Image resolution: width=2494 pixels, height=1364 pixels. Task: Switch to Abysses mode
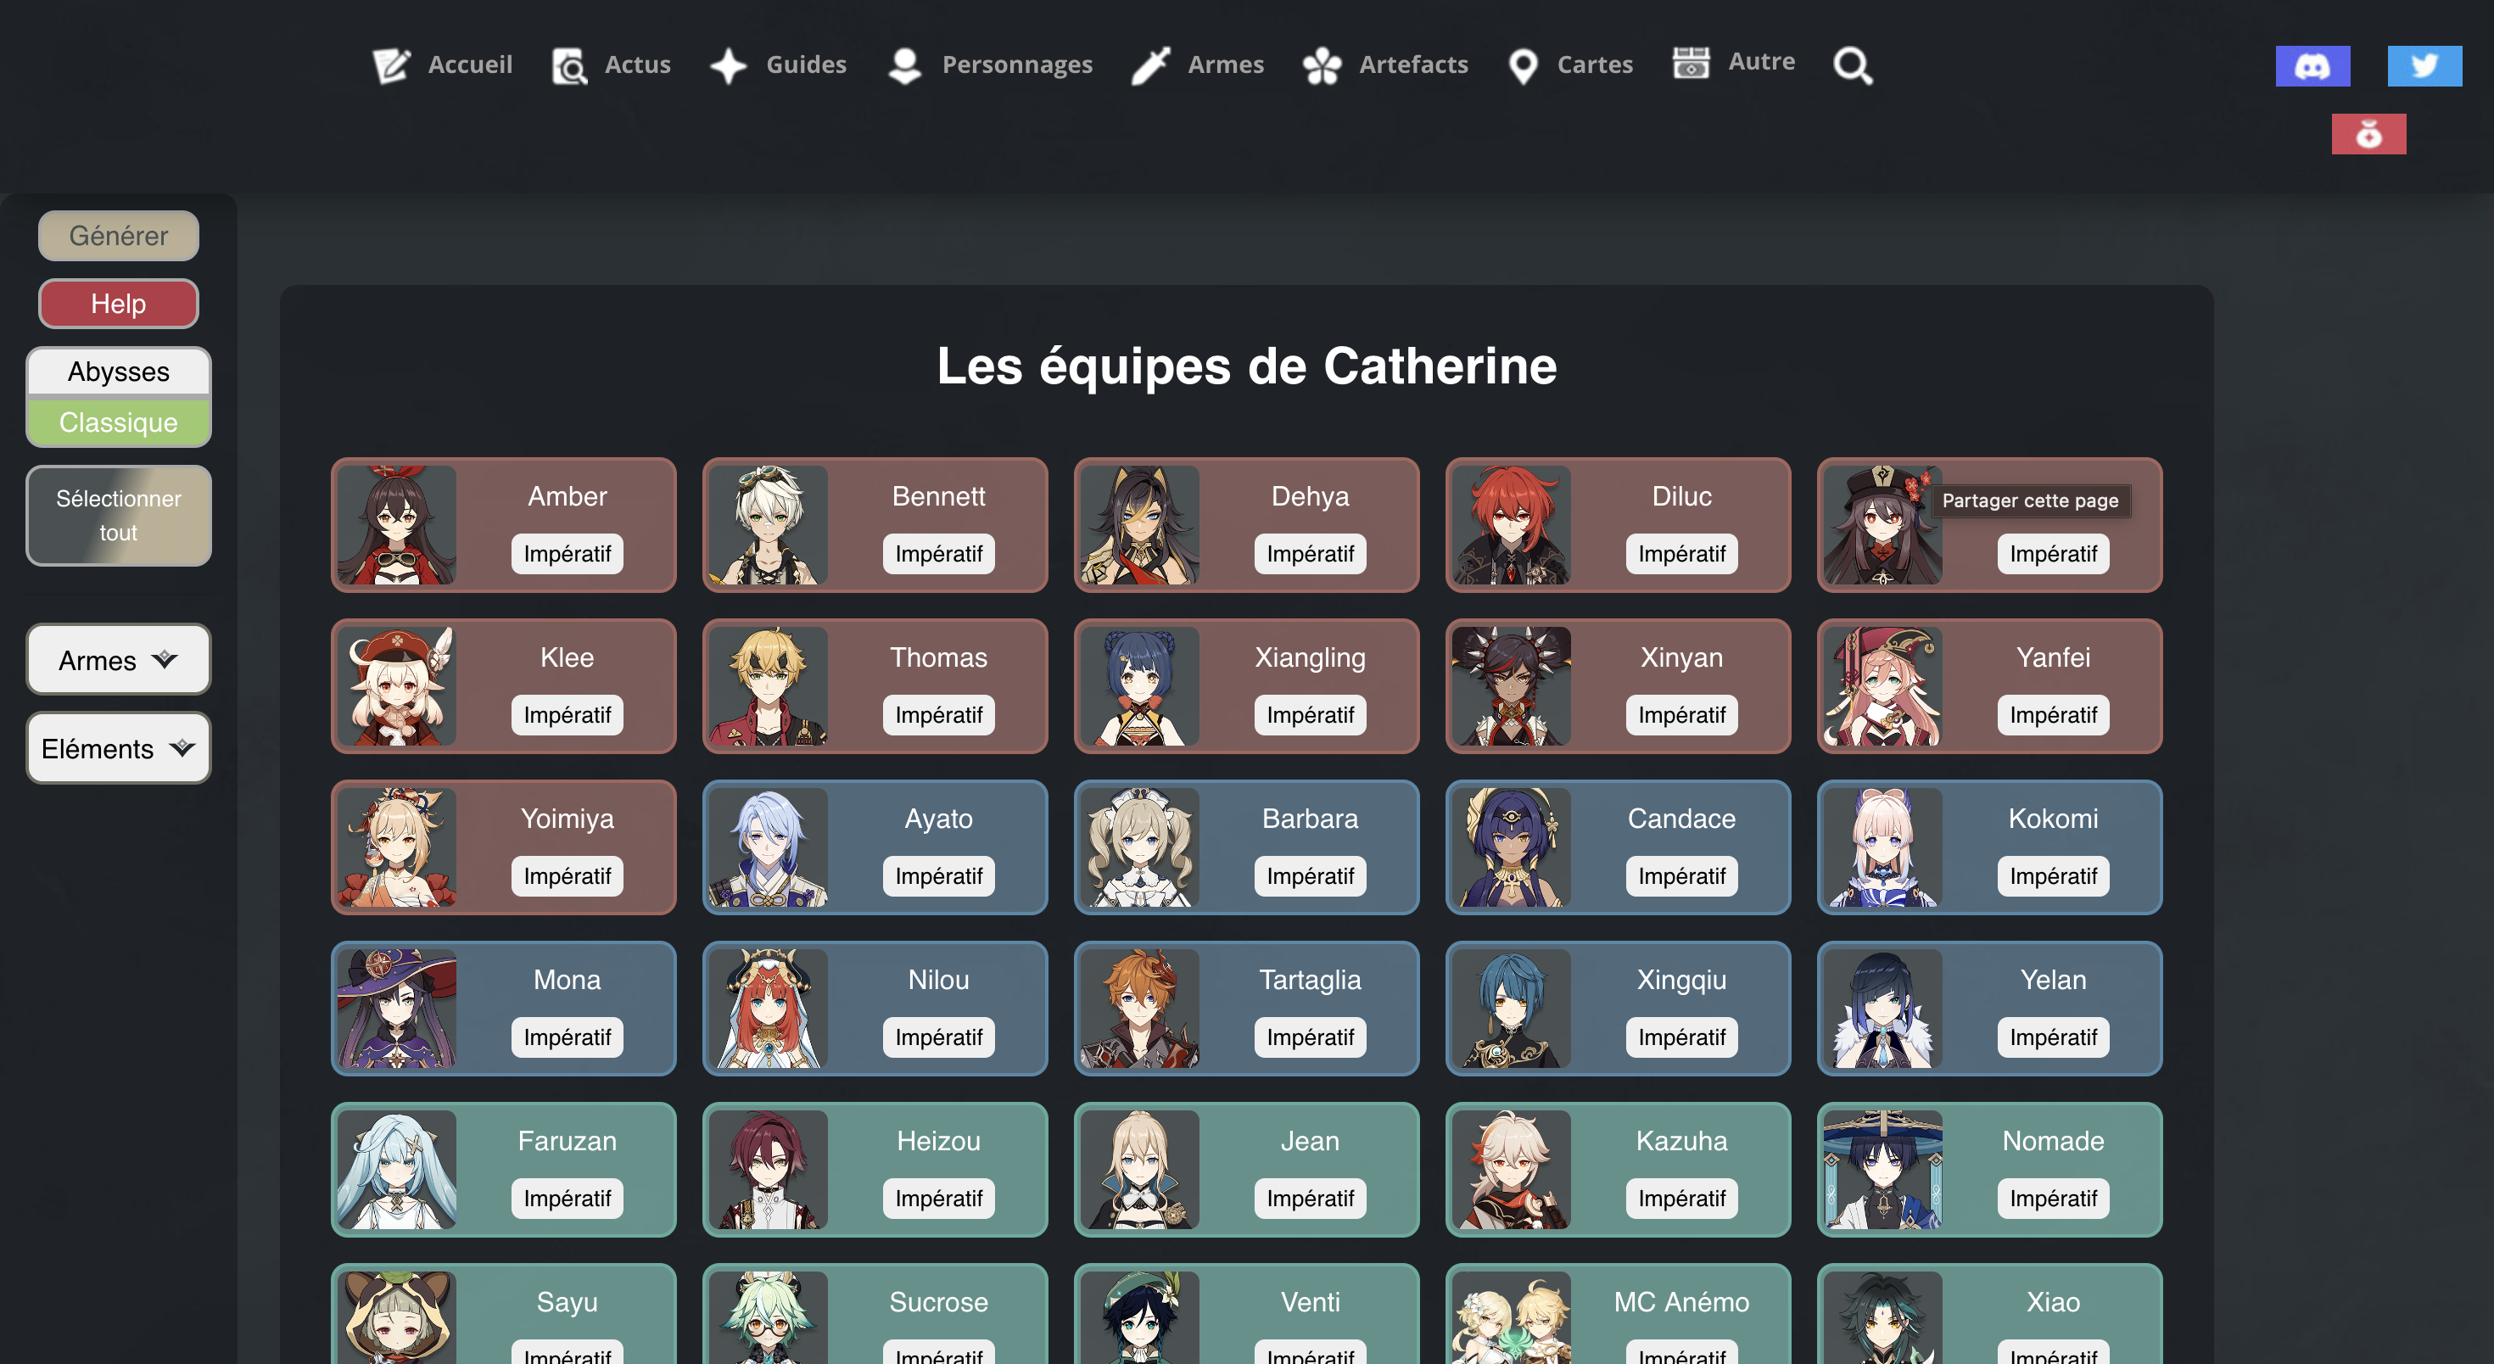click(118, 371)
